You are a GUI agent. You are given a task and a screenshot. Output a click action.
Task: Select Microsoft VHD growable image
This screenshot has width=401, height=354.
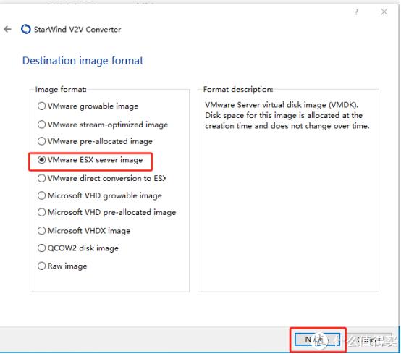(99, 195)
